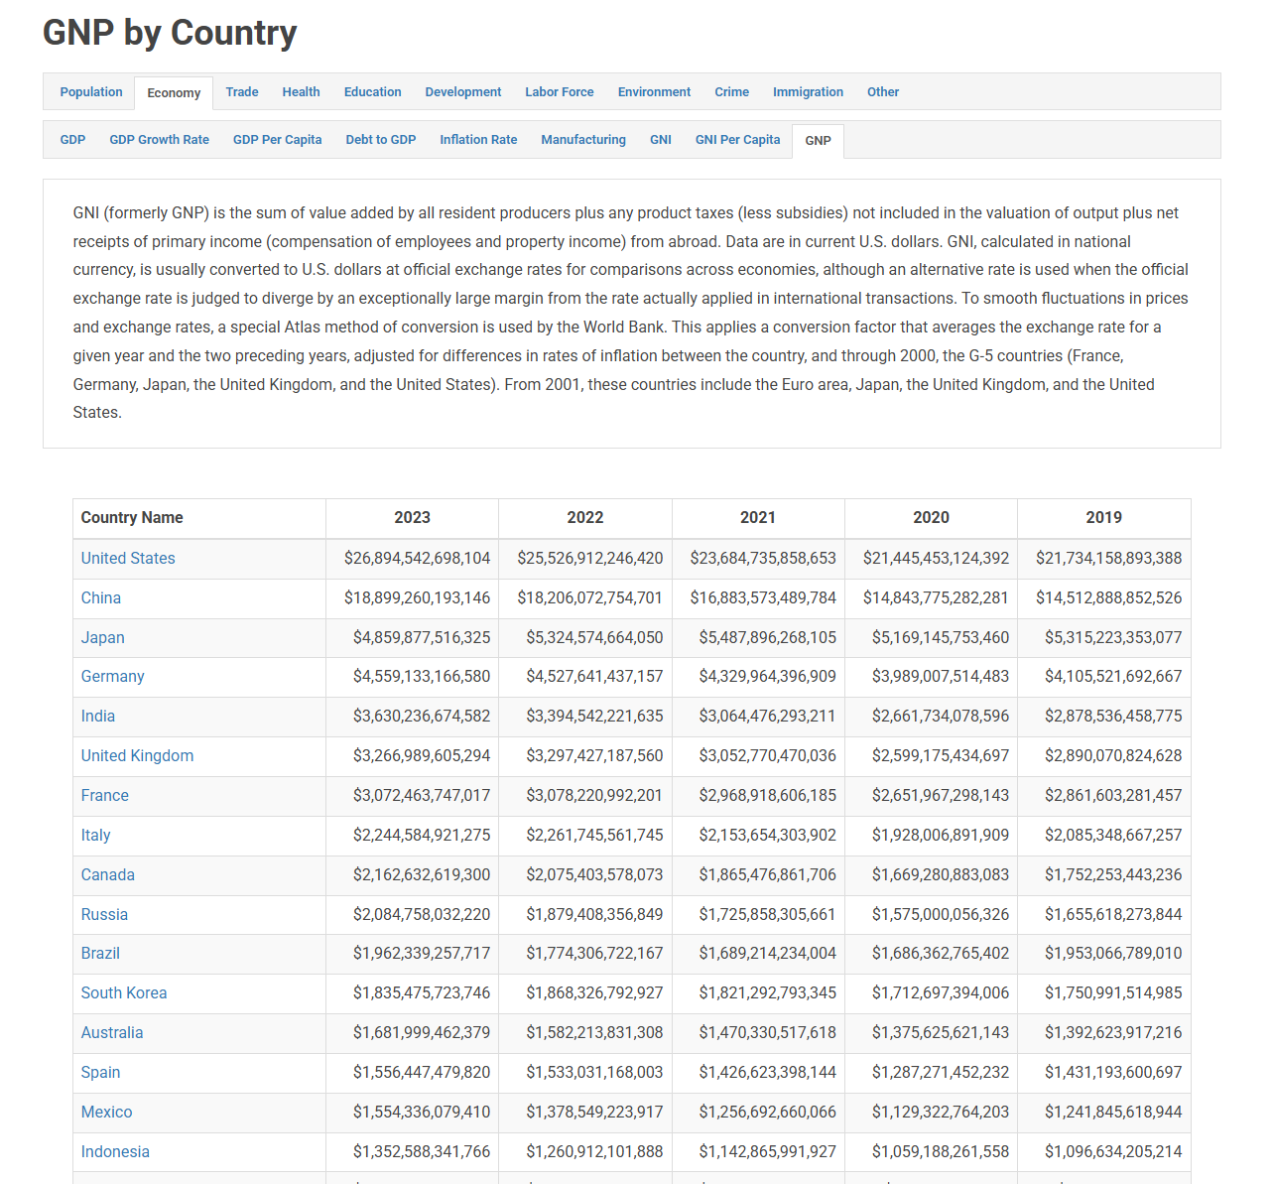Click the 2019 column header
The width and height of the screenshot is (1273, 1184).
tap(1104, 517)
